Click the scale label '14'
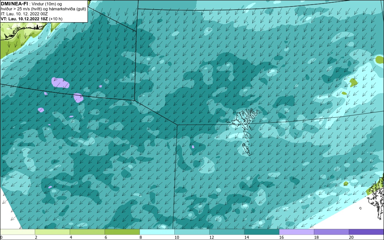 click(247, 237)
